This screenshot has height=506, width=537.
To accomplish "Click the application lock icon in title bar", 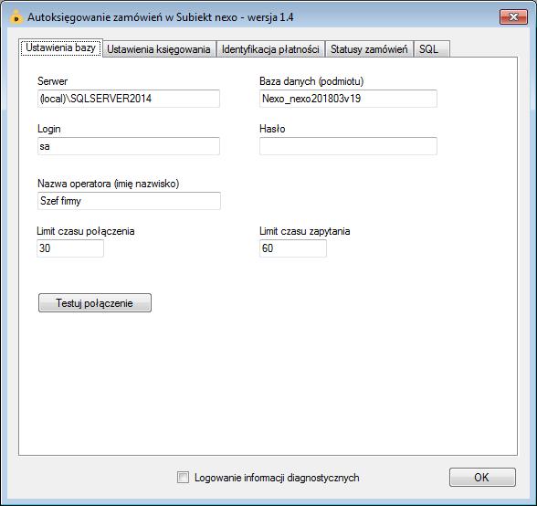I will 16,16.
